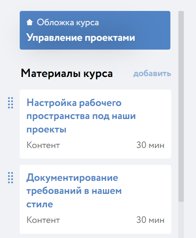Screen dimensions: 196x238
Task: Click Контент label in Настройка рабочего пространства card
Action: 43,145
